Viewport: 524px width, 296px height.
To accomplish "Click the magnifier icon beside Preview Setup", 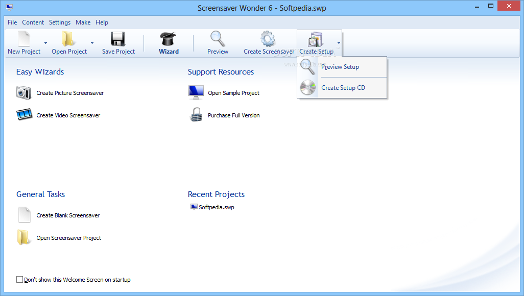I will pos(307,67).
